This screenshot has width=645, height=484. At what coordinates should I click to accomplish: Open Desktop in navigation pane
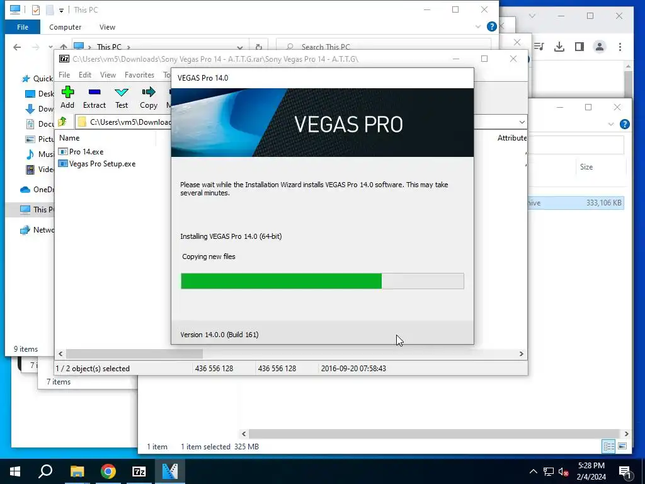(x=40, y=94)
